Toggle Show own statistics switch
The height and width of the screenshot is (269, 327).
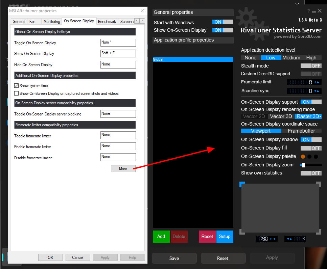tap(311, 173)
